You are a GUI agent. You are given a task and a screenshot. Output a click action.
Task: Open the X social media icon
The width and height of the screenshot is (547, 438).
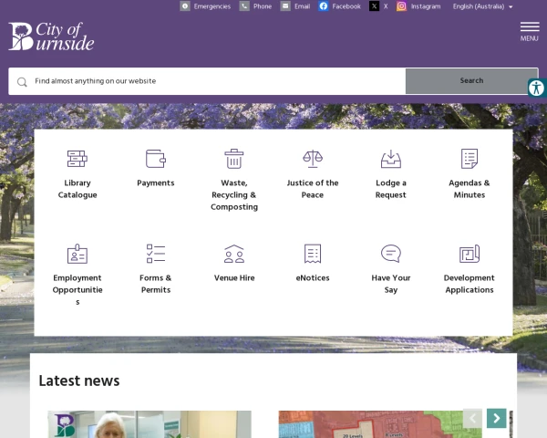[374, 6]
